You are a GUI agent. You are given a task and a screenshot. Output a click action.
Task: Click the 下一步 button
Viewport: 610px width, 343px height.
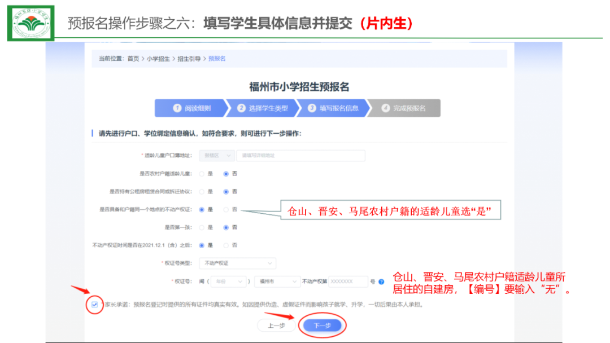pyautogui.click(x=321, y=326)
